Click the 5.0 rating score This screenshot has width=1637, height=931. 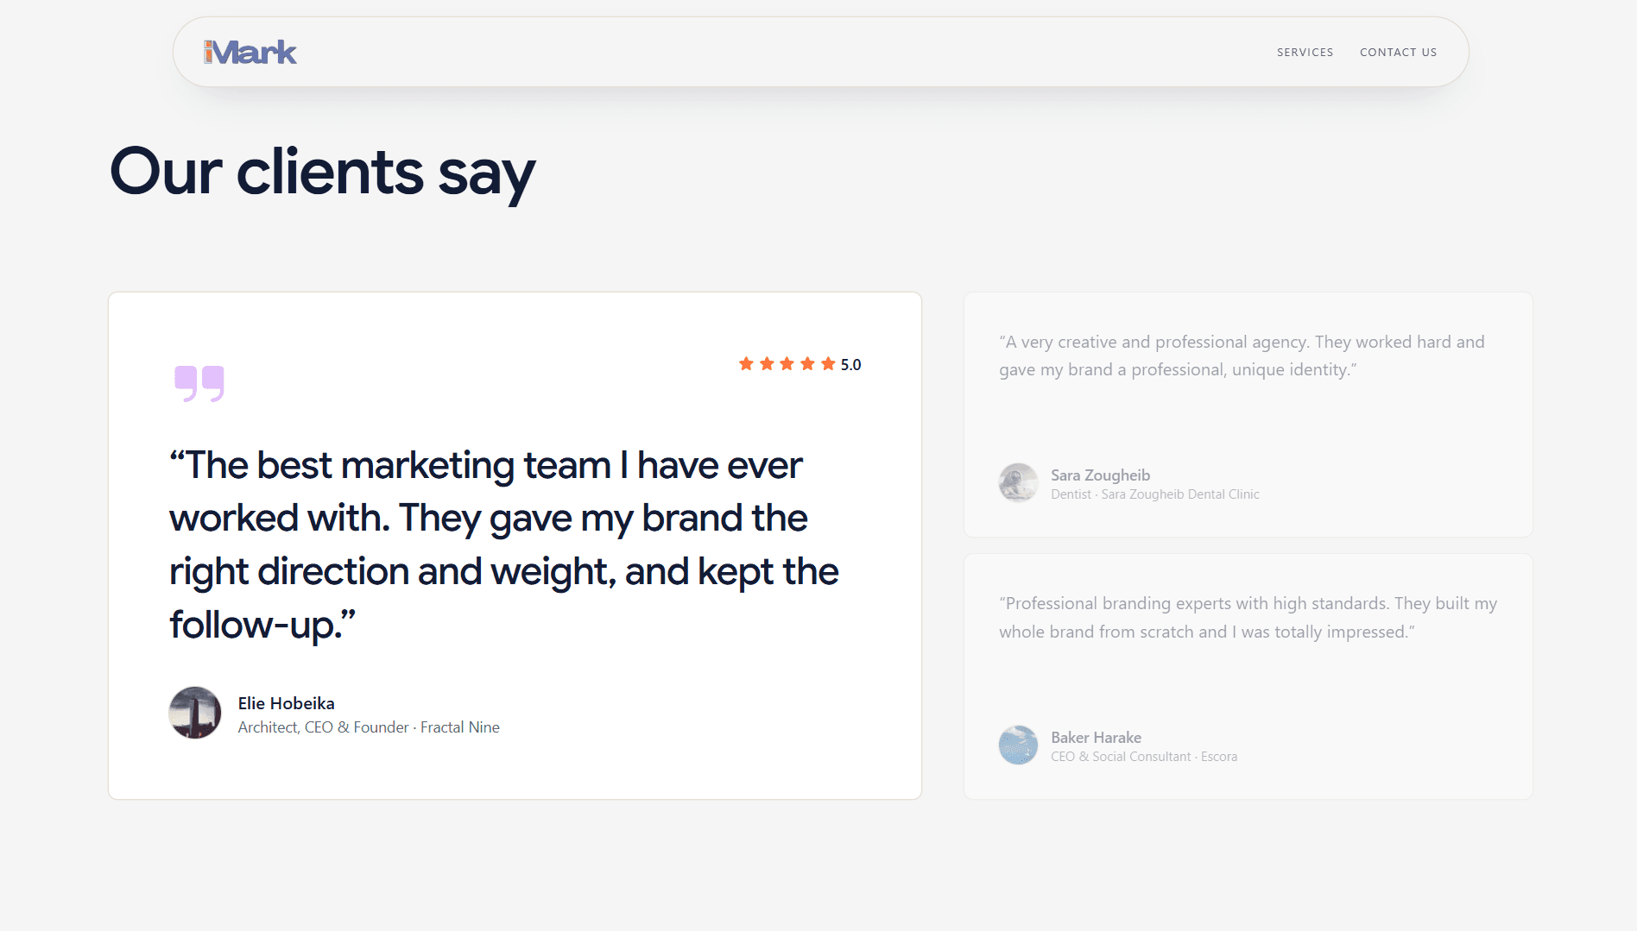[x=851, y=365]
